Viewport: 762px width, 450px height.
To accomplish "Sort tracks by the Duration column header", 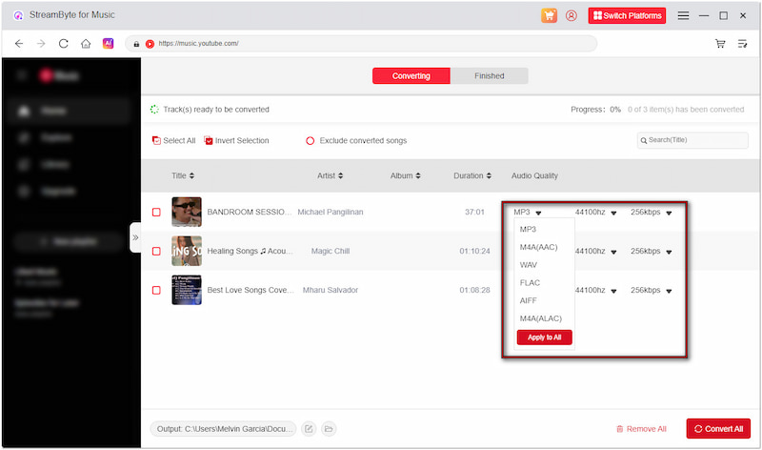I will [x=472, y=175].
